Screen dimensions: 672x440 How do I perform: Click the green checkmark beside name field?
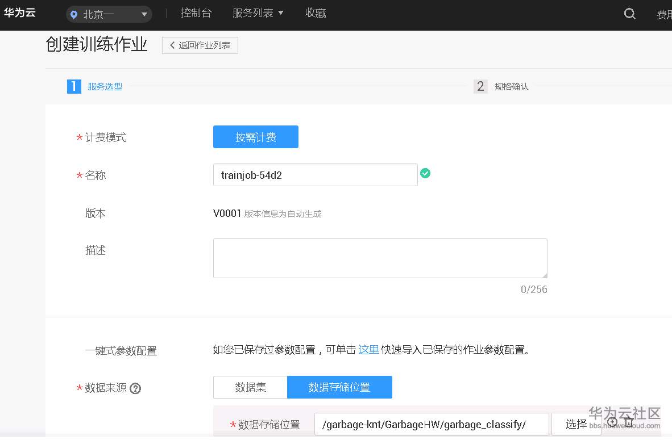pyautogui.click(x=425, y=173)
